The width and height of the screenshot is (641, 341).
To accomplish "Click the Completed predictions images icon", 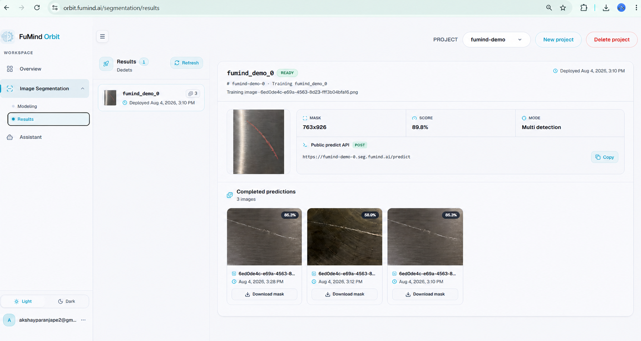I will click(x=230, y=195).
